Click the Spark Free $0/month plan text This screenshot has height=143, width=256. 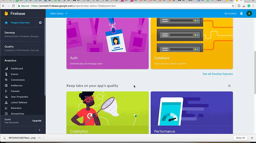coord(11,121)
